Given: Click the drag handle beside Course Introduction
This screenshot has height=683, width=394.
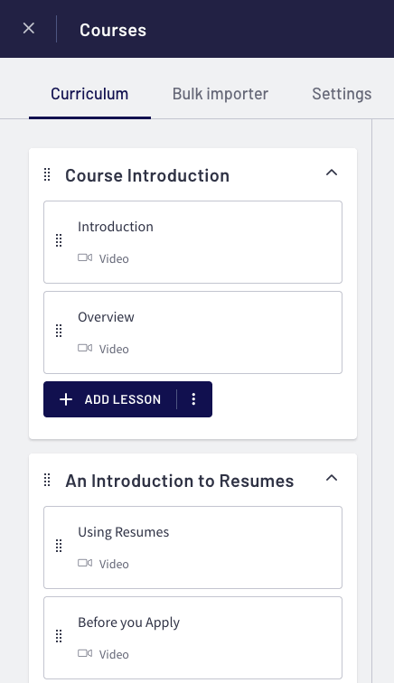Looking at the screenshot, I should click(x=47, y=174).
